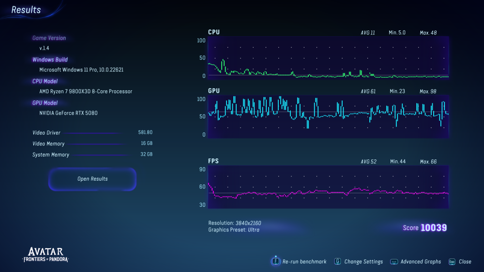This screenshot has width=484, height=272.
Task: Click the Results title heading
Action: [26, 10]
